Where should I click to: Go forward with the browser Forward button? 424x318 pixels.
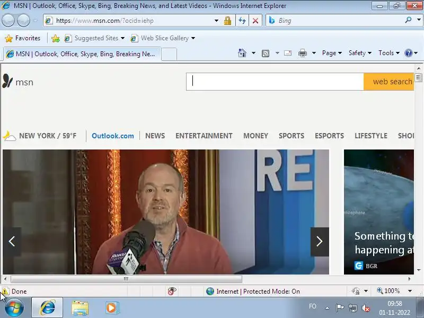point(23,20)
